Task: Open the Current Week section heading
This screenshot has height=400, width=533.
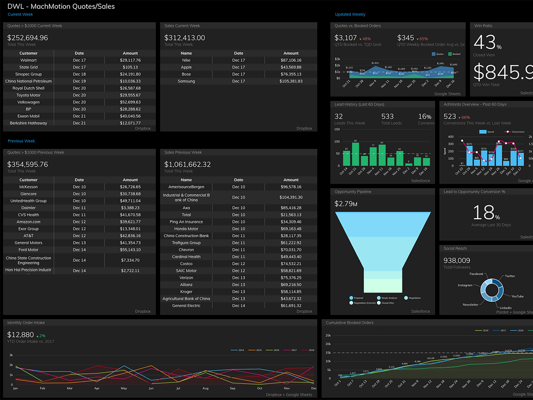Action: tap(20, 15)
